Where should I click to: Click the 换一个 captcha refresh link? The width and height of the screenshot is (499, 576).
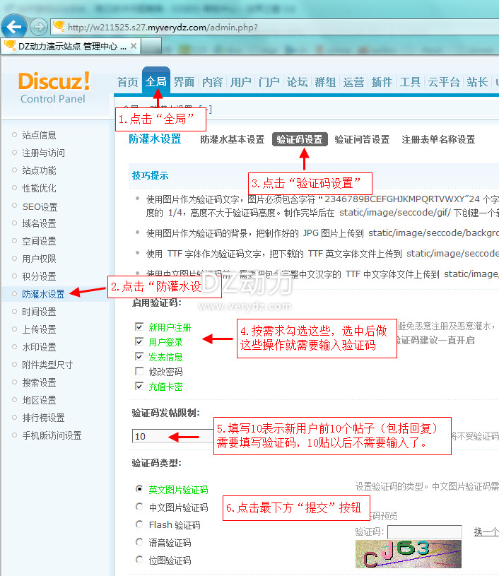(486, 532)
